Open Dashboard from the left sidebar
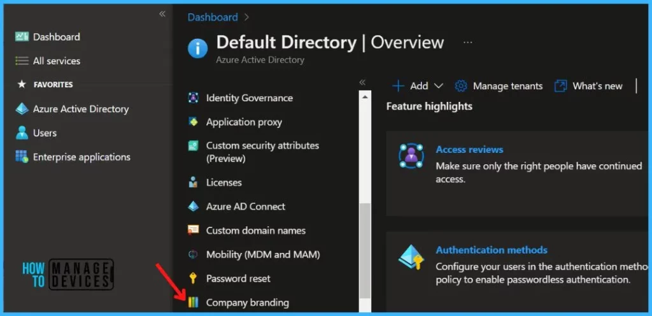This screenshot has width=652, height=316. pos(57,36)
